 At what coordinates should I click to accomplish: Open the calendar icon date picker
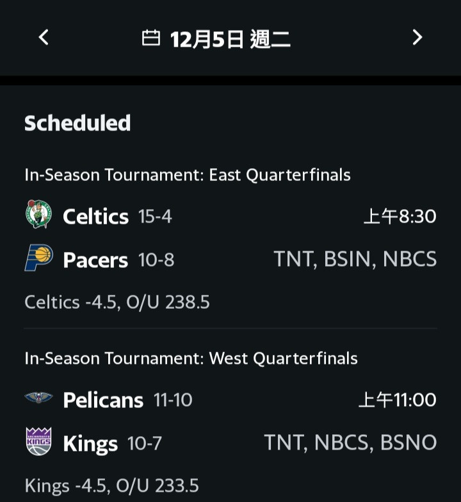[150, 38]
